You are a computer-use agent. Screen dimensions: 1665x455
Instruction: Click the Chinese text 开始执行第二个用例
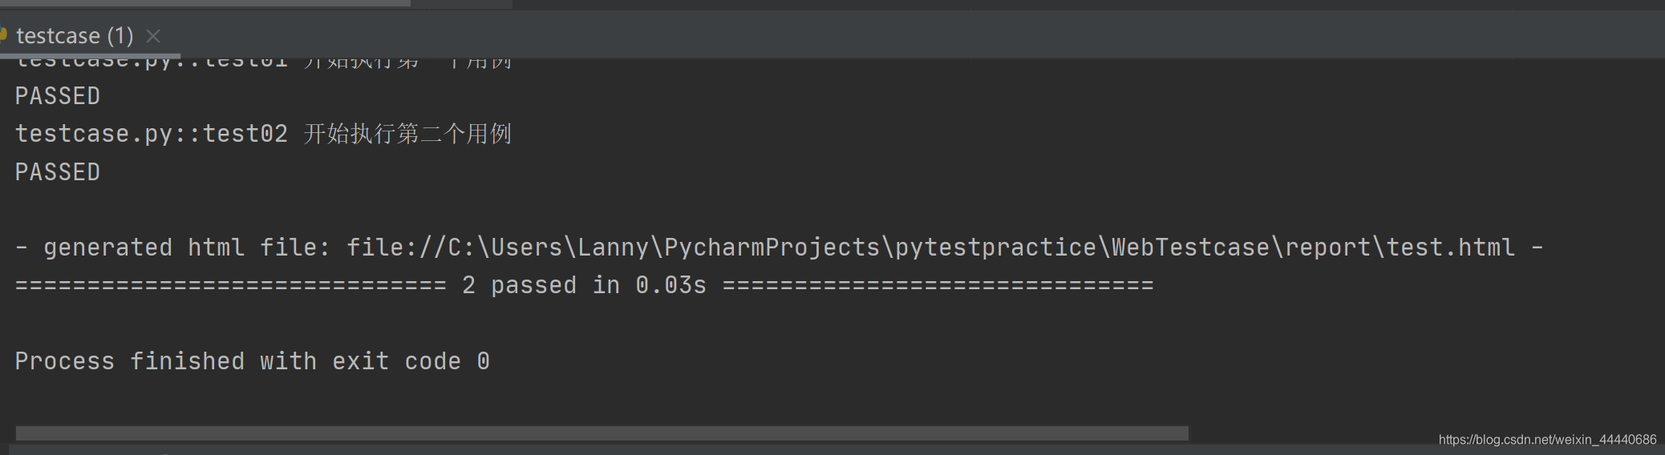[407, 134]
